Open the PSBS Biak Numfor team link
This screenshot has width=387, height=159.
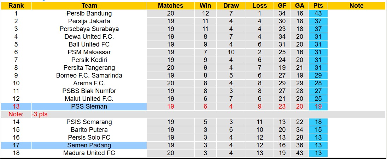89,91
